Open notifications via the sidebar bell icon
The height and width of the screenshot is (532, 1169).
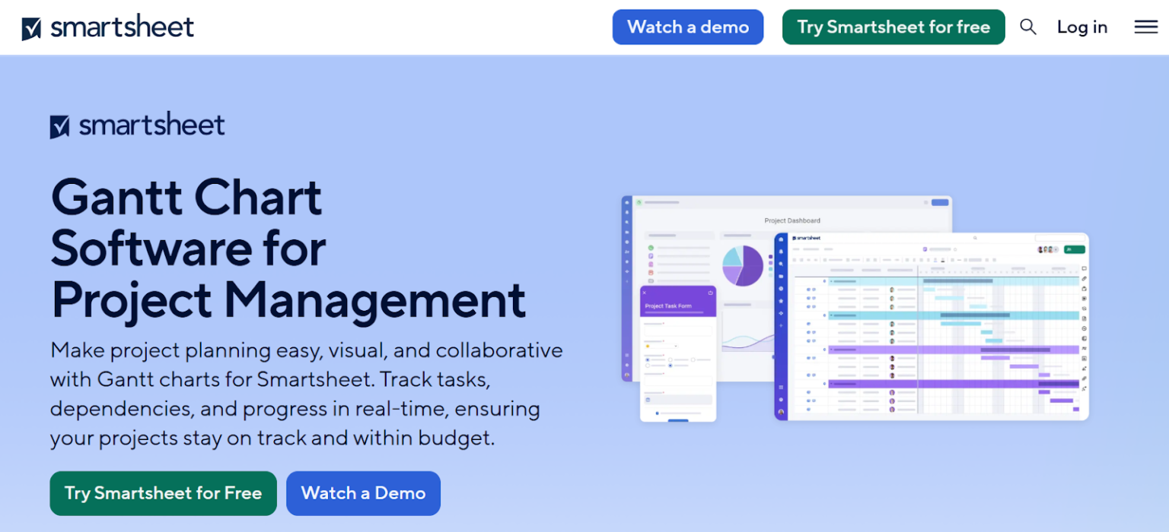pyautogui.click(x=781, y=251)
